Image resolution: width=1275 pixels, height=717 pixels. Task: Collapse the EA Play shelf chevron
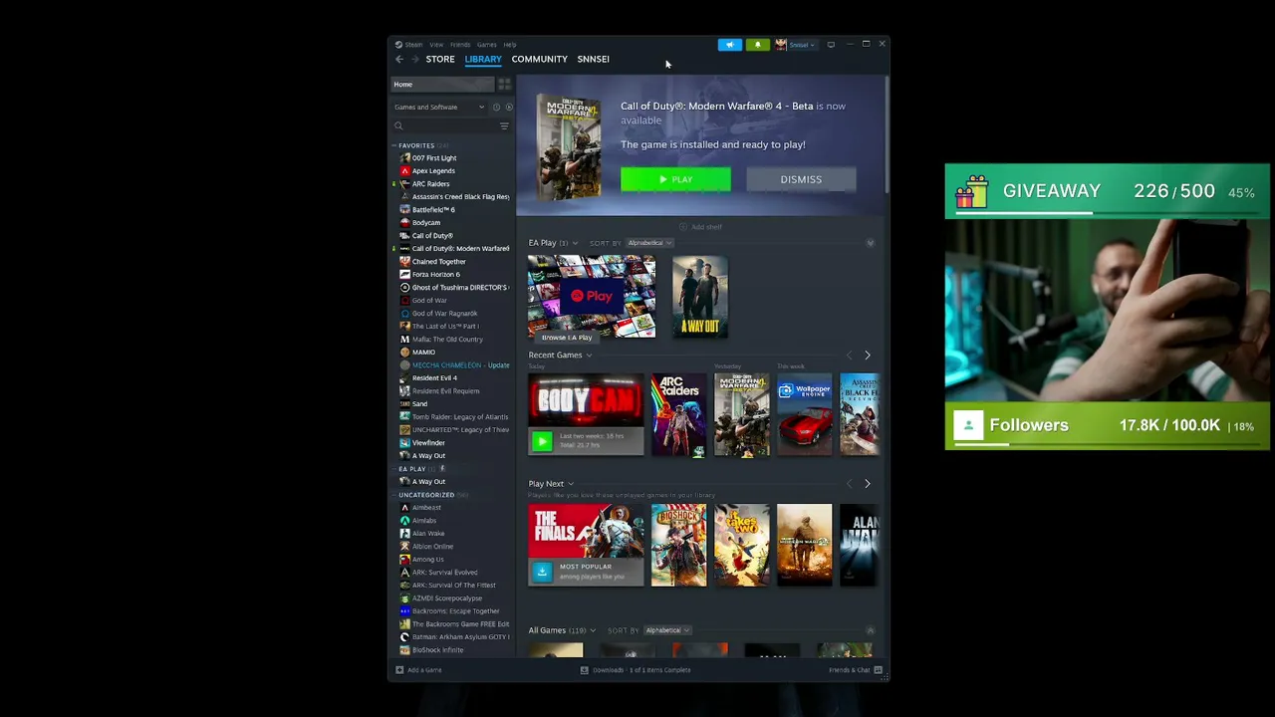pos(870,243)
